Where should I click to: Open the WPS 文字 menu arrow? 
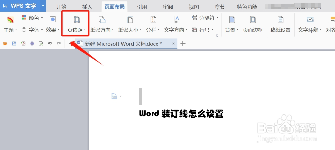pyautogui.click(x=43, y=6)
